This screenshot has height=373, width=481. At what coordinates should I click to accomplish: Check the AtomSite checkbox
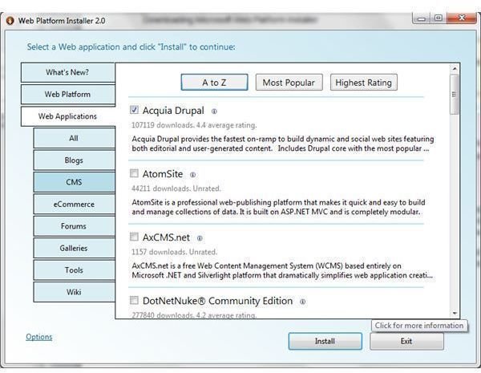tap(134, 173)
